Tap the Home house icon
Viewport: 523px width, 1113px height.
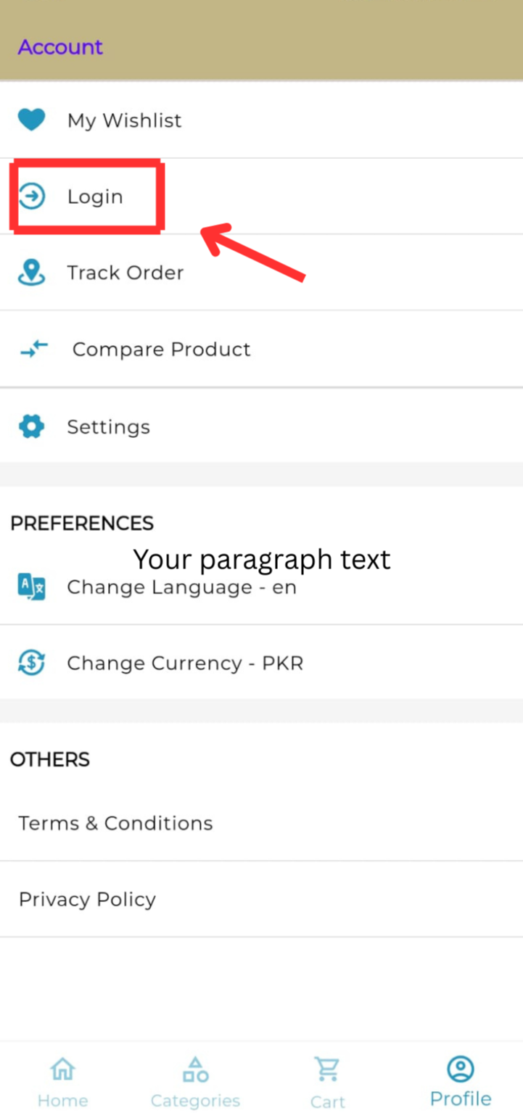tap(63, 1068)
